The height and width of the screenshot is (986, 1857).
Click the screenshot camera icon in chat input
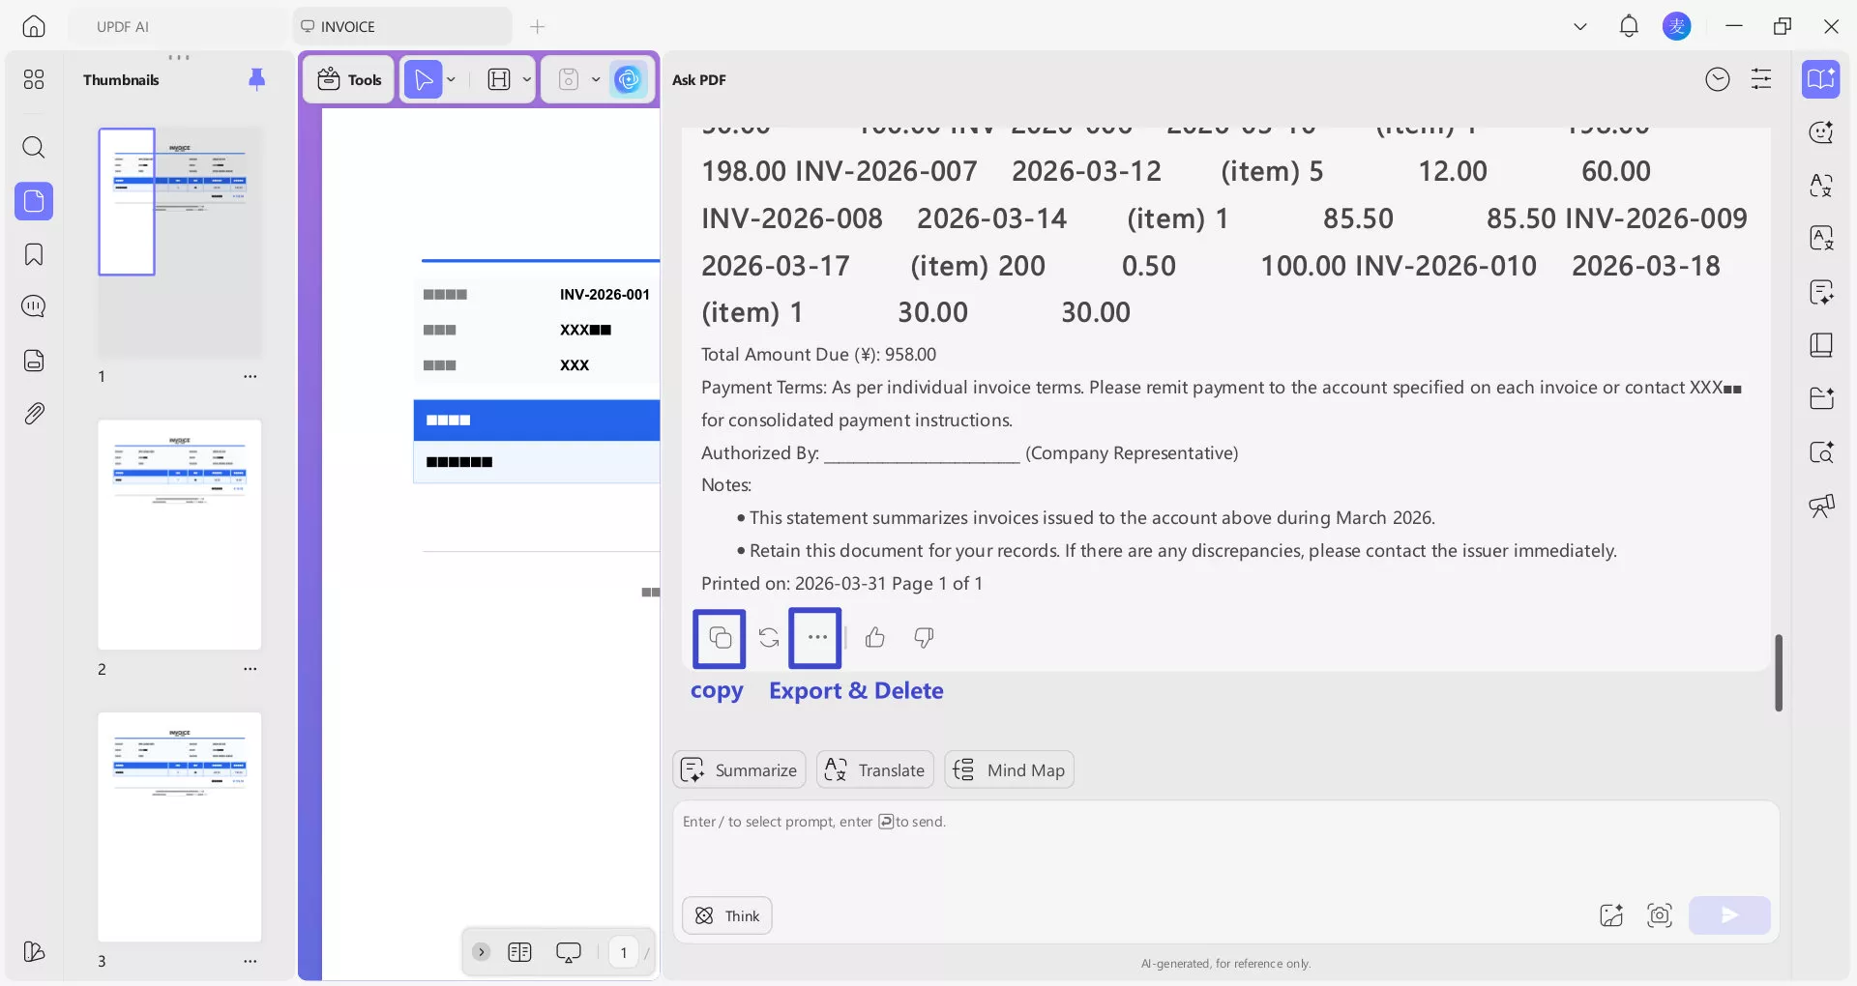click(1659, 915)
